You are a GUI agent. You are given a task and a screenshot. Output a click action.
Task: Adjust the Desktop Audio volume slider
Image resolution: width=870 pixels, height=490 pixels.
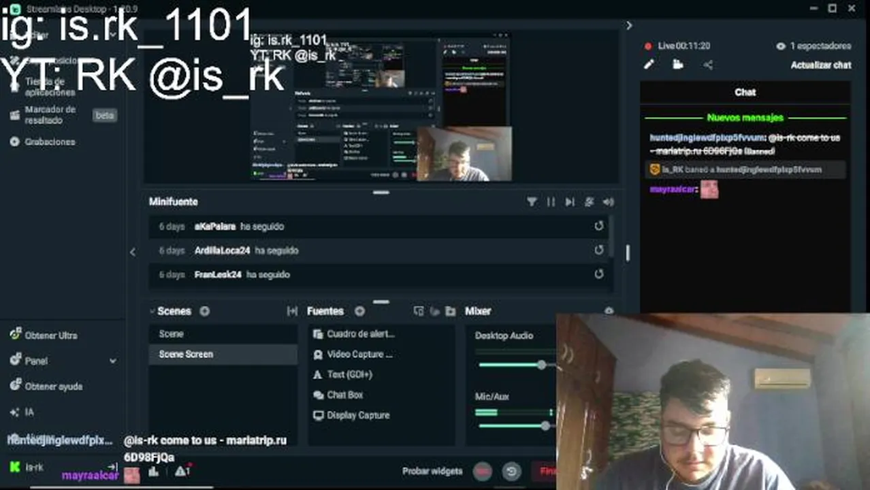coord(541,365)
